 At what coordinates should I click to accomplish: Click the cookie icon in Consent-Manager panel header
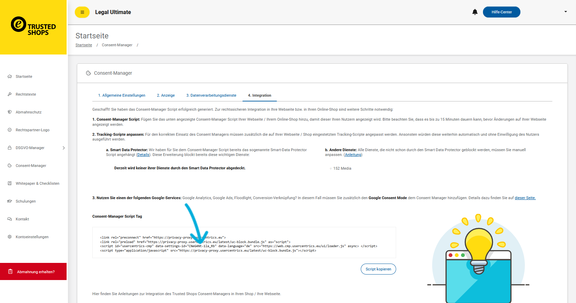click(x=88, y=73)
